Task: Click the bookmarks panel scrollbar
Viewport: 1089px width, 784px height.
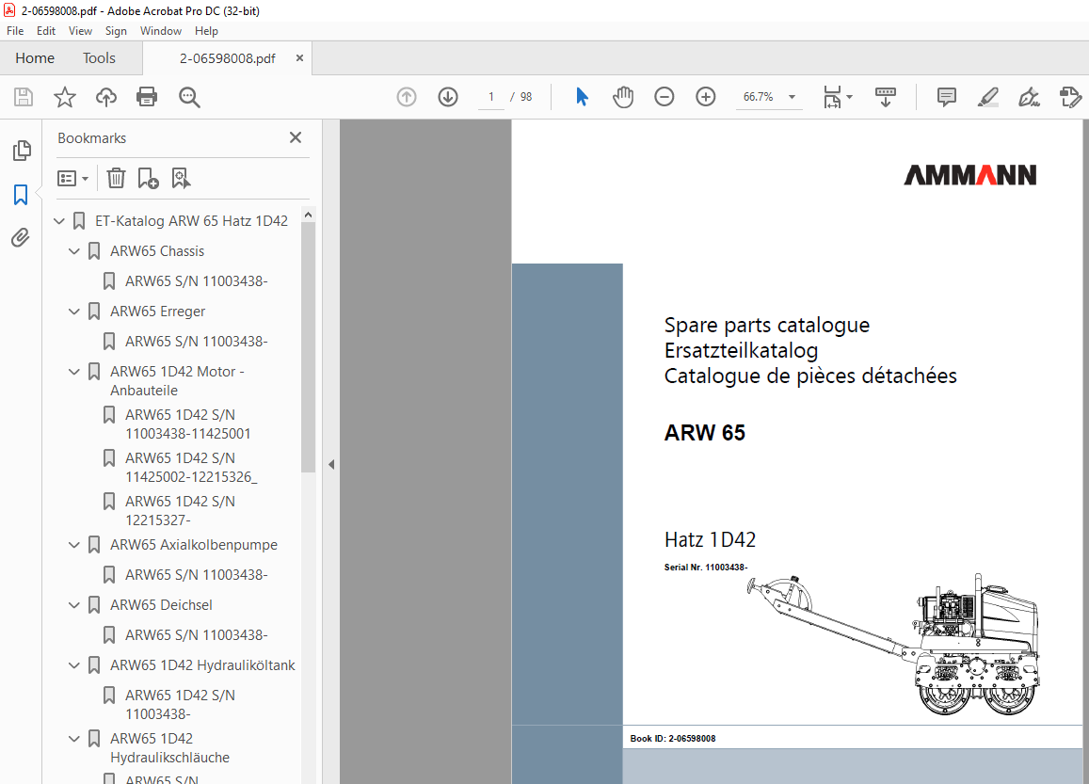Action: point(309,347)
